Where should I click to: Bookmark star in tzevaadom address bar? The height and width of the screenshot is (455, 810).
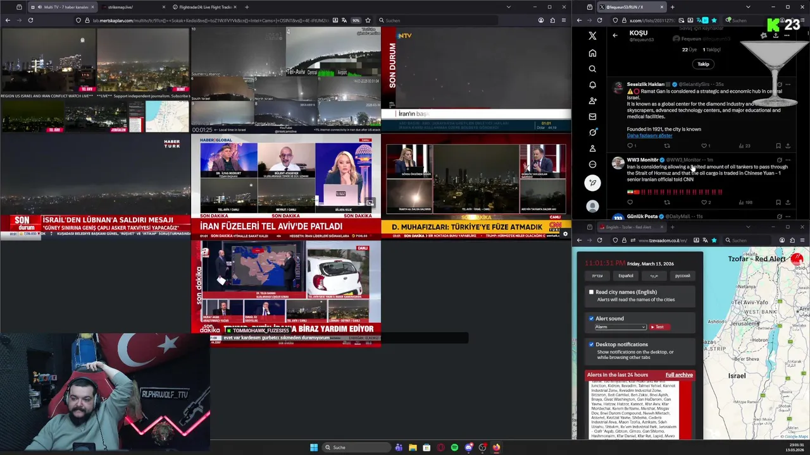pos(714,240)
